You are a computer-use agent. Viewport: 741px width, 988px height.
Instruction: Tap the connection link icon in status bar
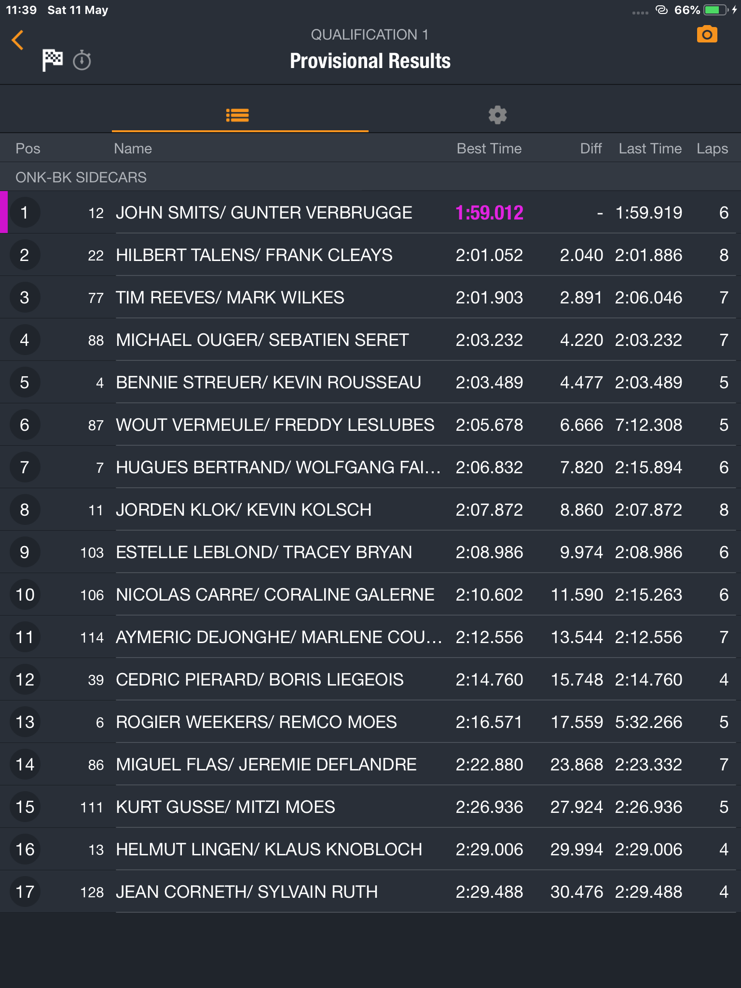(x=662, y=10)
